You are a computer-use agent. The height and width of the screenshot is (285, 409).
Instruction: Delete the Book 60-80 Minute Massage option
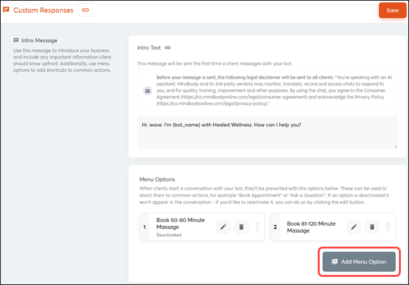(x=241, y=227)
